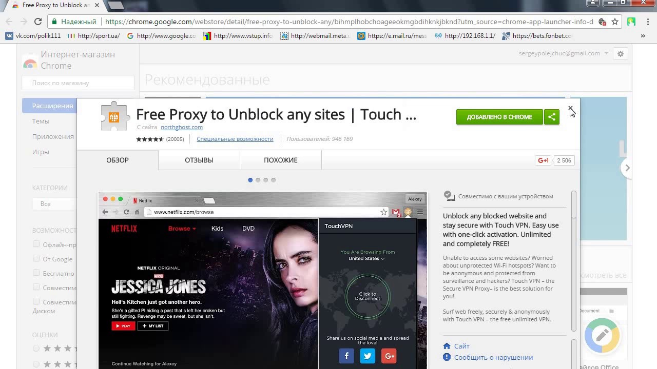
Task: Toggle the Бесплатно checkbox
Action: click(x=36, y=273)
